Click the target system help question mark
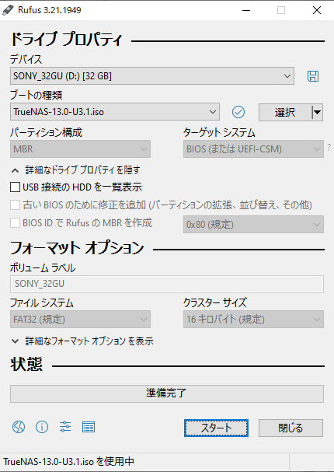Viewport: 334px width, 472px height. point(329,148)
